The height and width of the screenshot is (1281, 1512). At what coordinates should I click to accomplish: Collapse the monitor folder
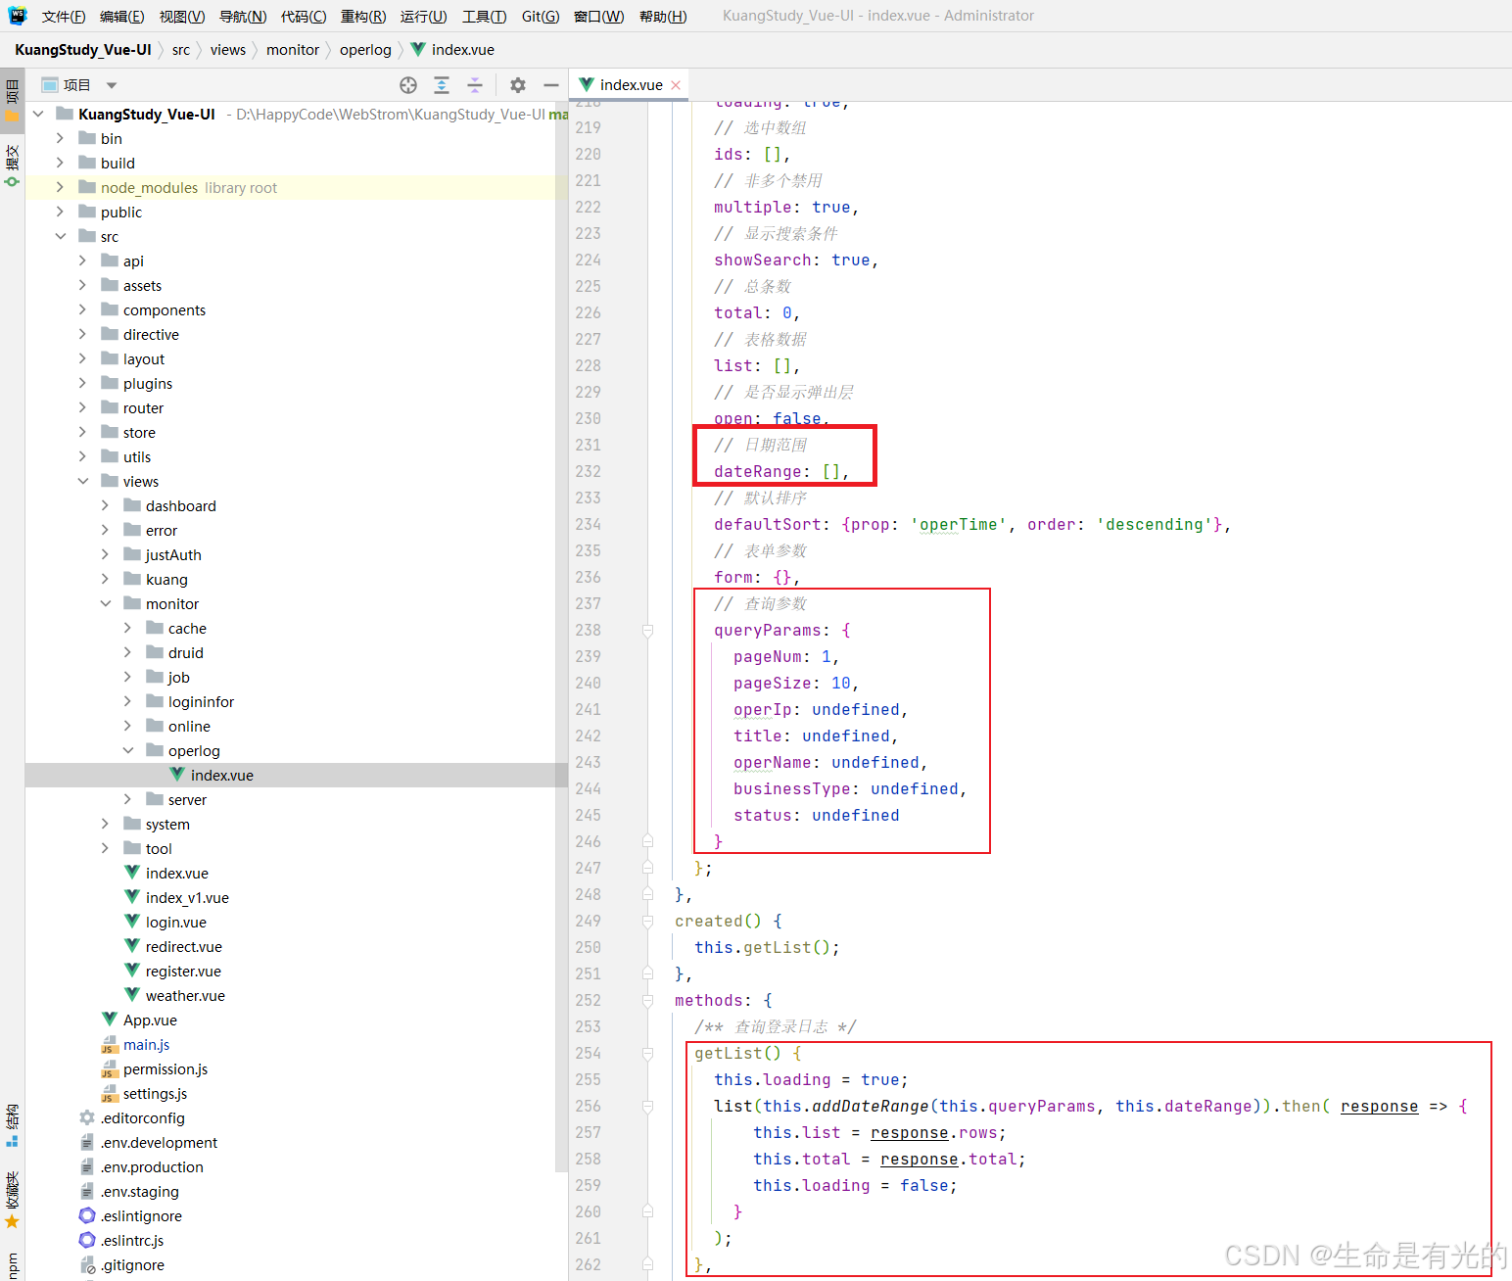pyautogui.click(x=105, y=604)
